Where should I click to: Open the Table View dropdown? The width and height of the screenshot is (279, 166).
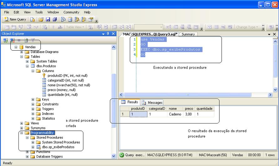(x=75, y=27)
